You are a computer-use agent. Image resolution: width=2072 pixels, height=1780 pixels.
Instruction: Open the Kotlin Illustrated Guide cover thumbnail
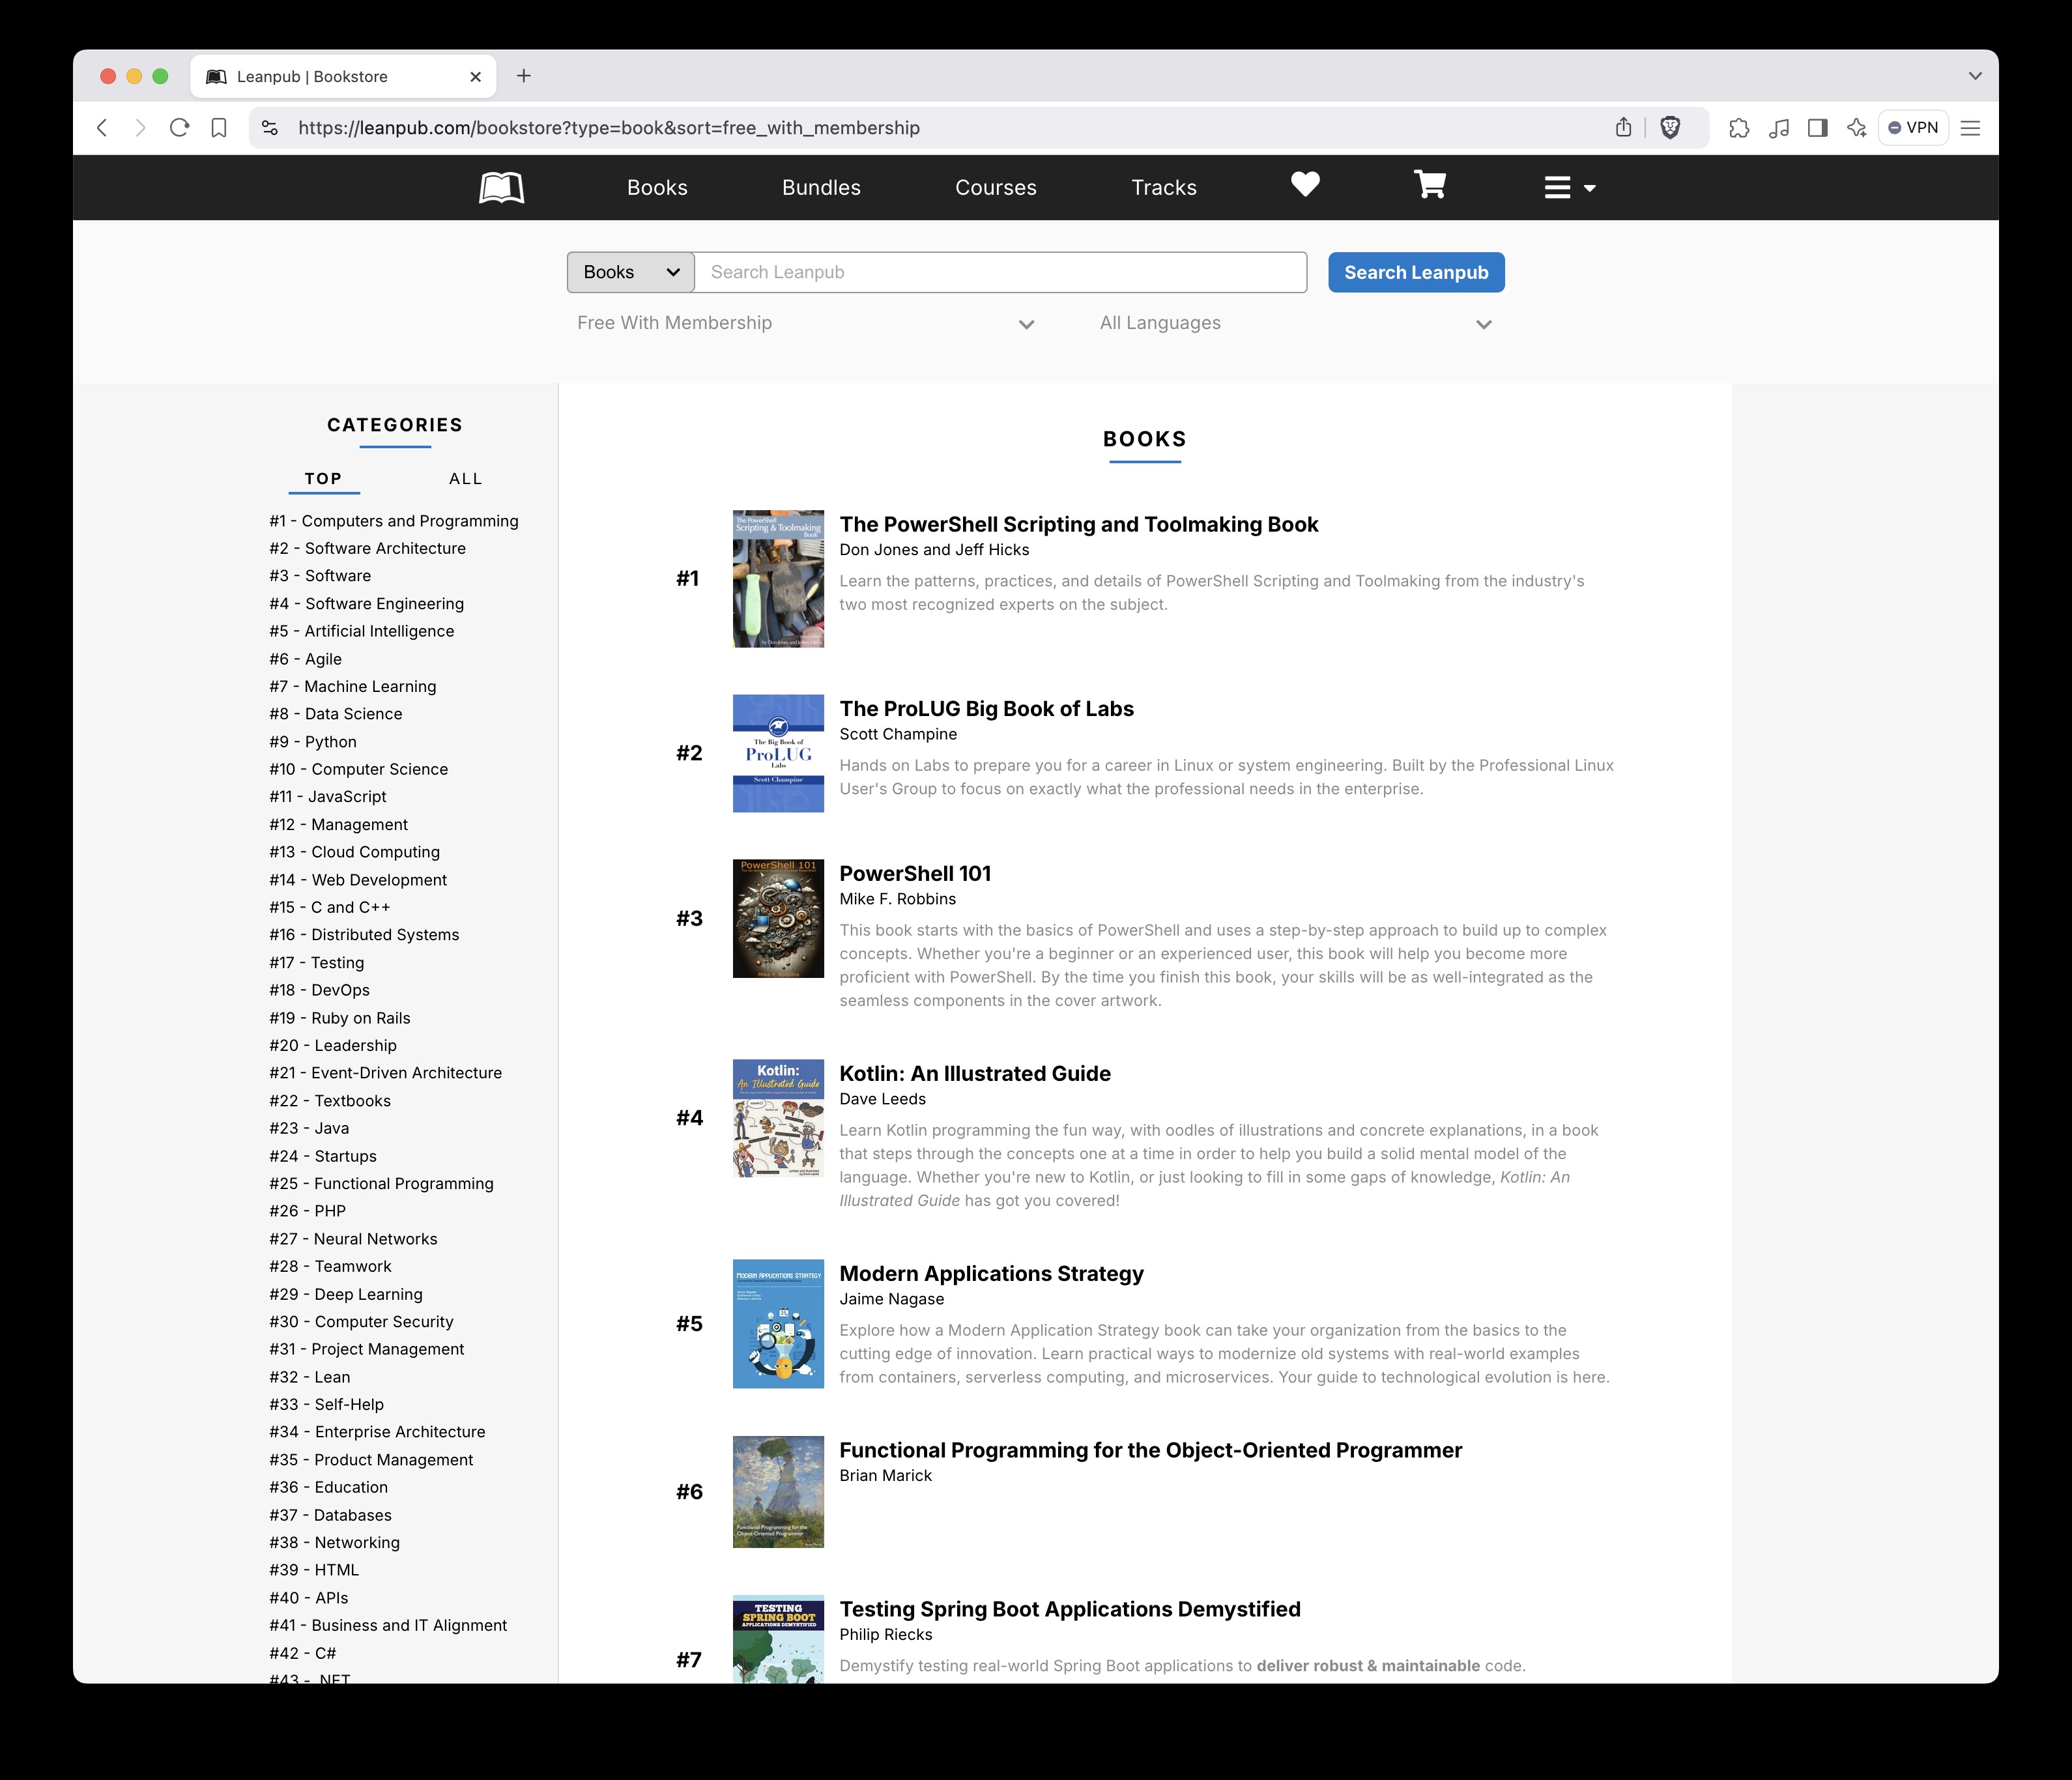[x=778, y=1118]
